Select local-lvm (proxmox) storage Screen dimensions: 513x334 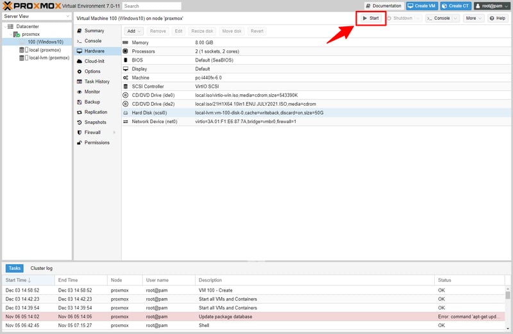tap(49, 58)
